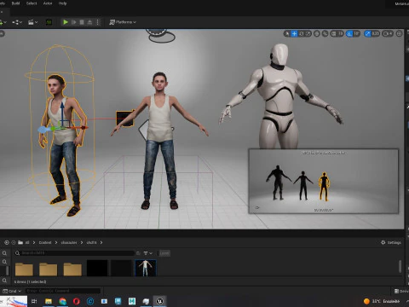Activate the Rotate gizmo tool
The image size is (409, 307).
pos(302,34)
